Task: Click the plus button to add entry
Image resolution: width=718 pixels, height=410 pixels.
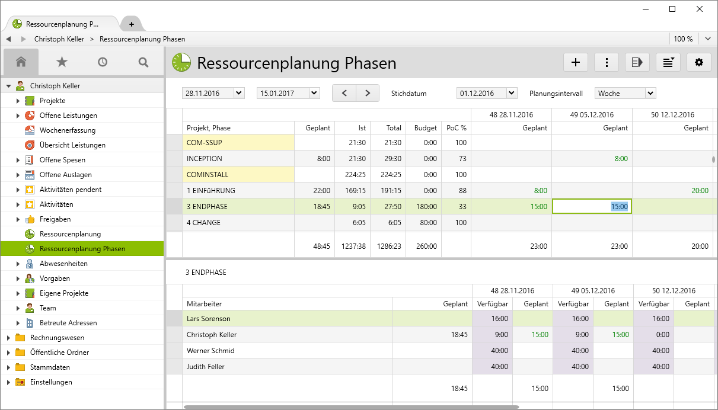Action: pyautogui.click(x=575, y=62)
